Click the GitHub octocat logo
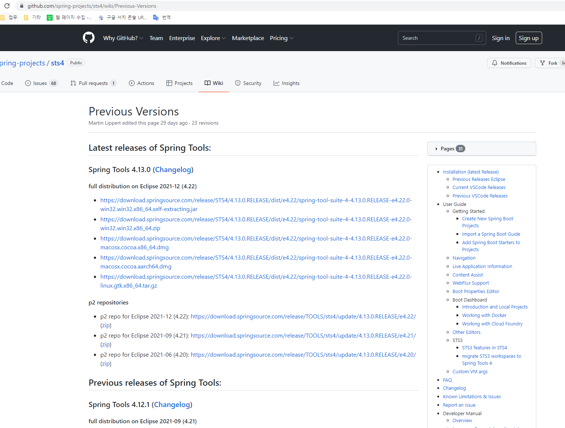The image size is (565, 428). tap(89, 38)
